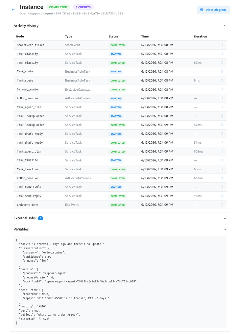235x335 pixels.
Task: Open details icon for started Task_agent_plan
Action: point(222,107)
